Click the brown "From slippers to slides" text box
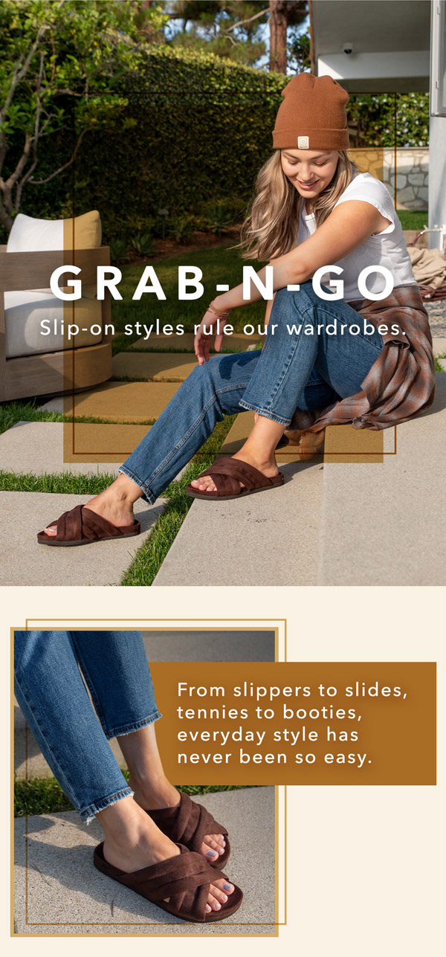Viewport: 446px width, 957px height. (x=293, y=724)
